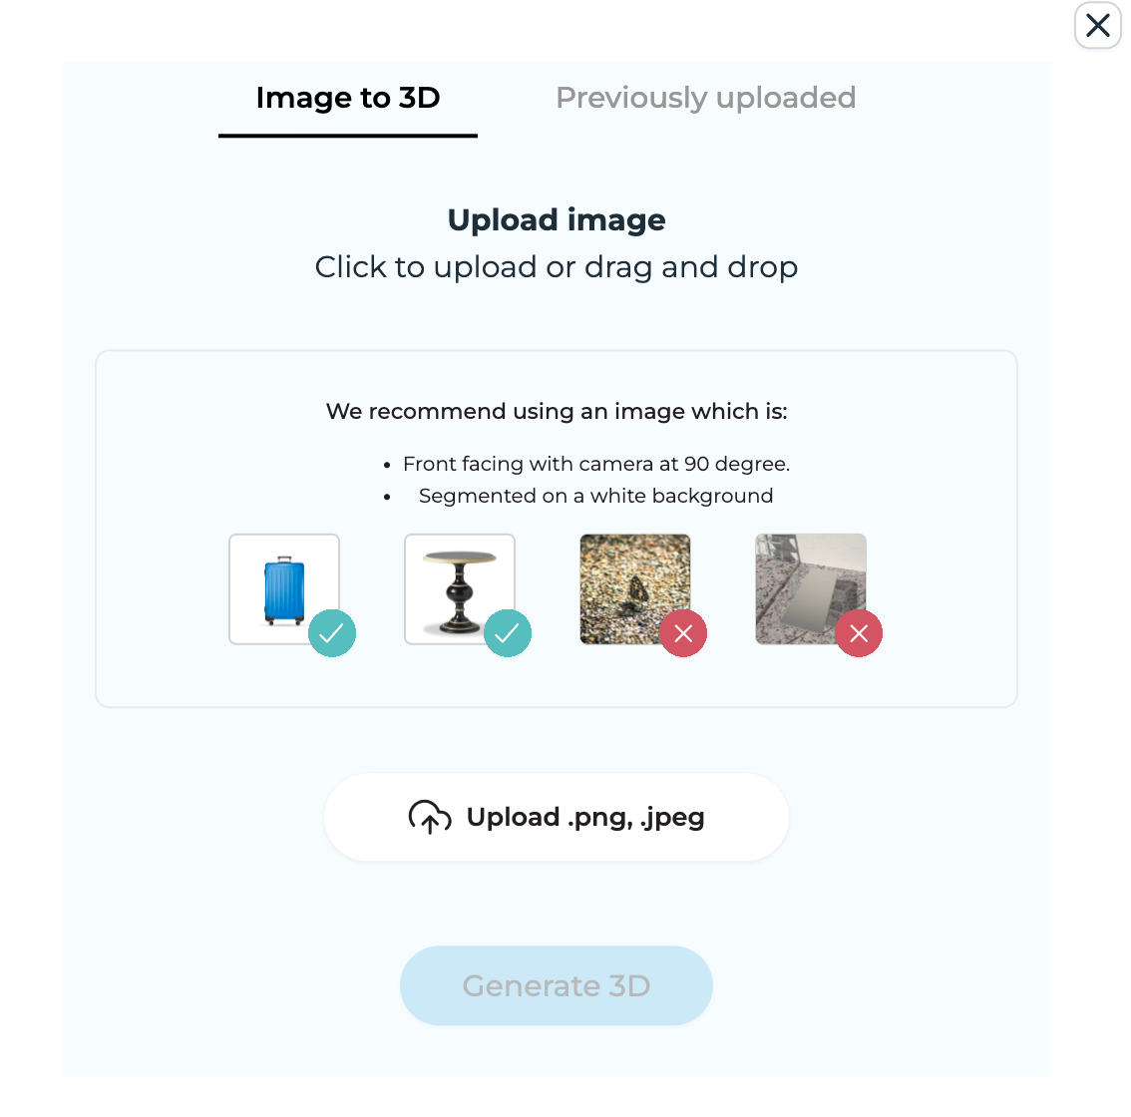The width and height of the screenshot is (1131, 1117).
Task: Close the upload dialog with the X
Action: pos(1097,25)
